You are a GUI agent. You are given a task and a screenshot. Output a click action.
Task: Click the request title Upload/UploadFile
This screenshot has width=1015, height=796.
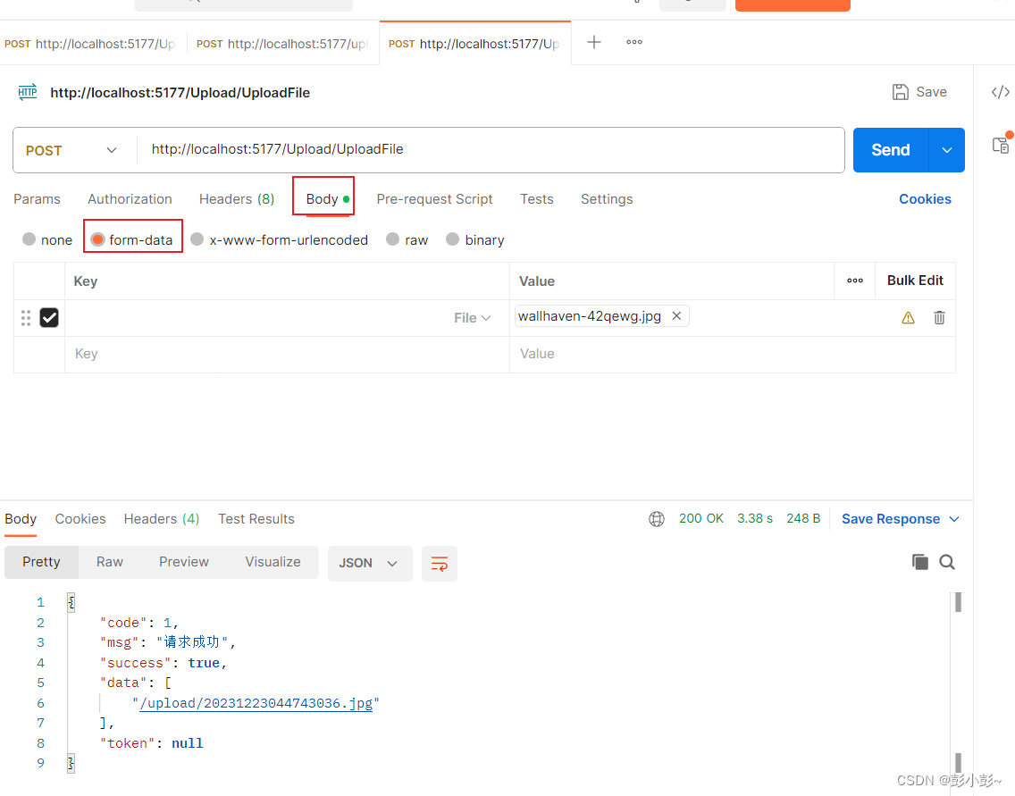[x=180, y=93]
